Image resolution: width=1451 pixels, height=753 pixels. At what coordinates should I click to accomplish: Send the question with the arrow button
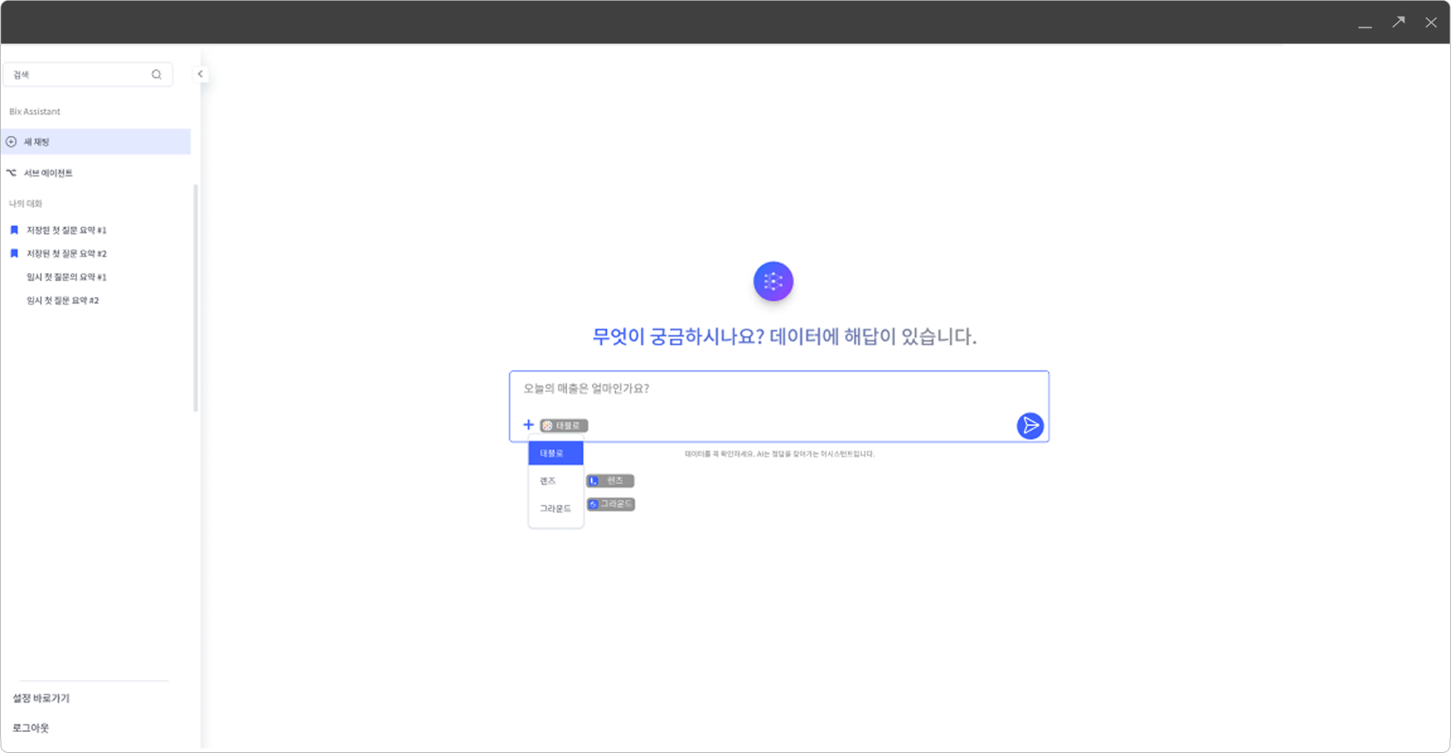coord(1030,425)
